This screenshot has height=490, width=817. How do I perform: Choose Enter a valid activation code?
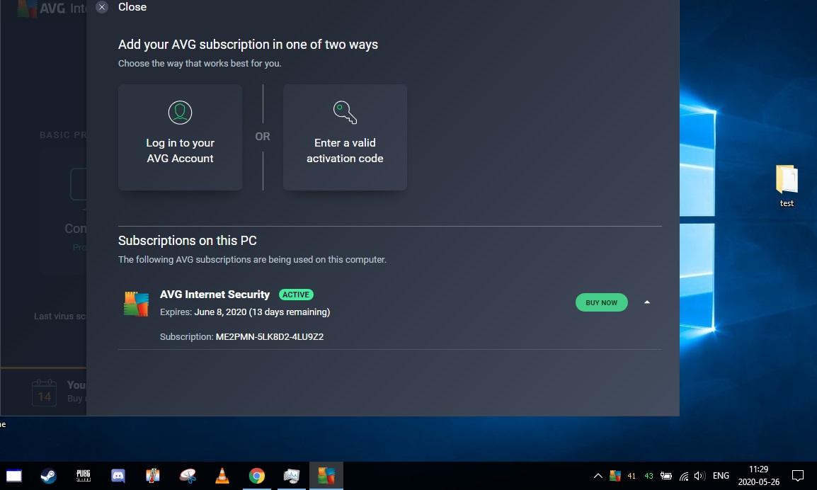[344, 137]
